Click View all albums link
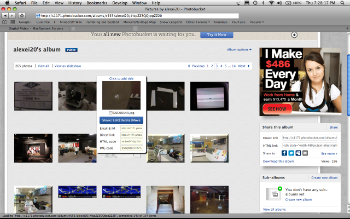Viewport: 350px width, 219px height. click(x=274, y=209)
